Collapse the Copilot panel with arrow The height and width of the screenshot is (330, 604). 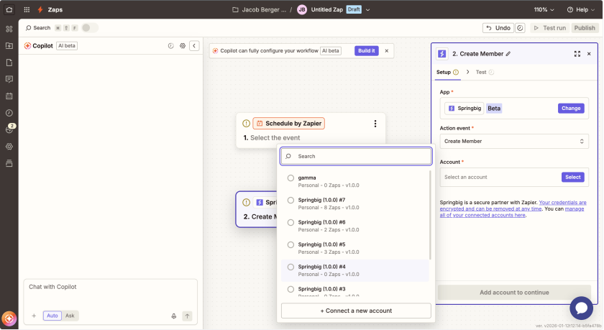[x=194, y=46]
